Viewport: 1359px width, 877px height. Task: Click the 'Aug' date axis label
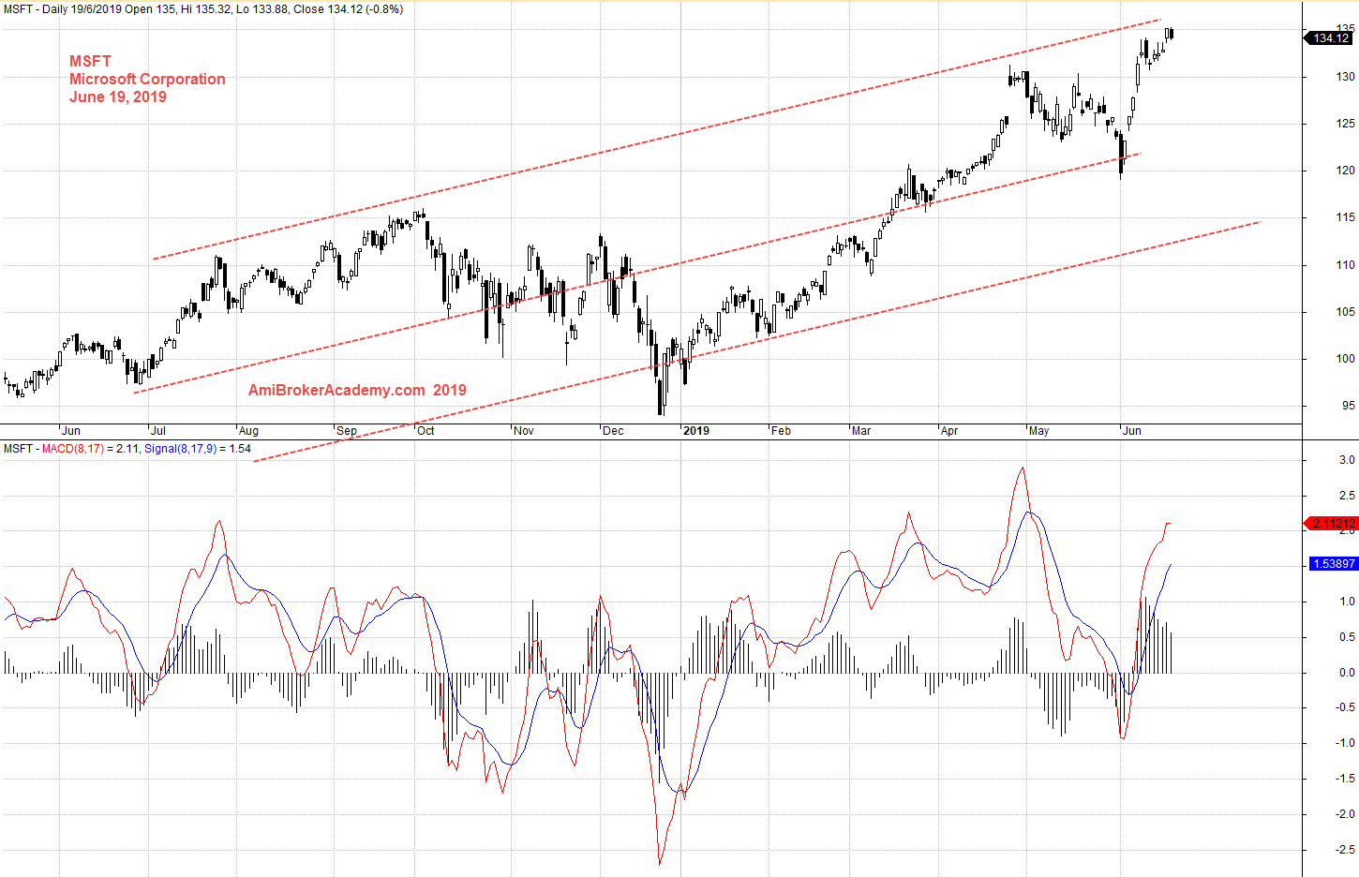[248, 431]
